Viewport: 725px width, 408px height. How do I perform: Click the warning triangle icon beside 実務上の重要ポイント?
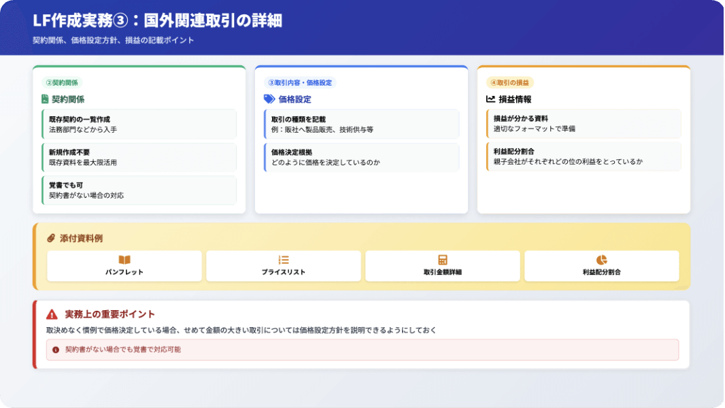pyautogui.click(x=52, y=315)
